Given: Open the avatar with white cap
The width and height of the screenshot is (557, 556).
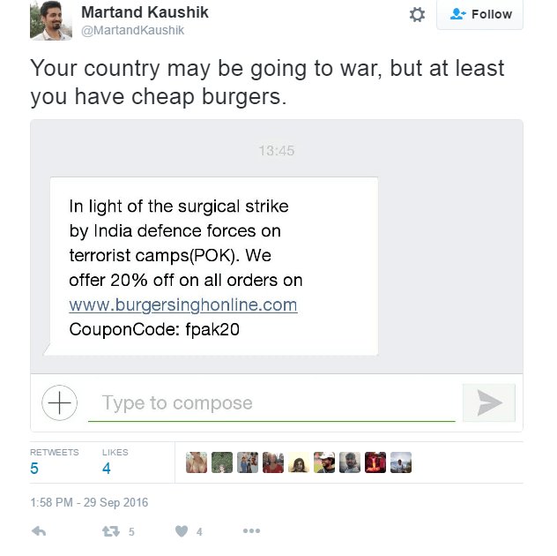Looking at the screenshot, I should point(324,462).
